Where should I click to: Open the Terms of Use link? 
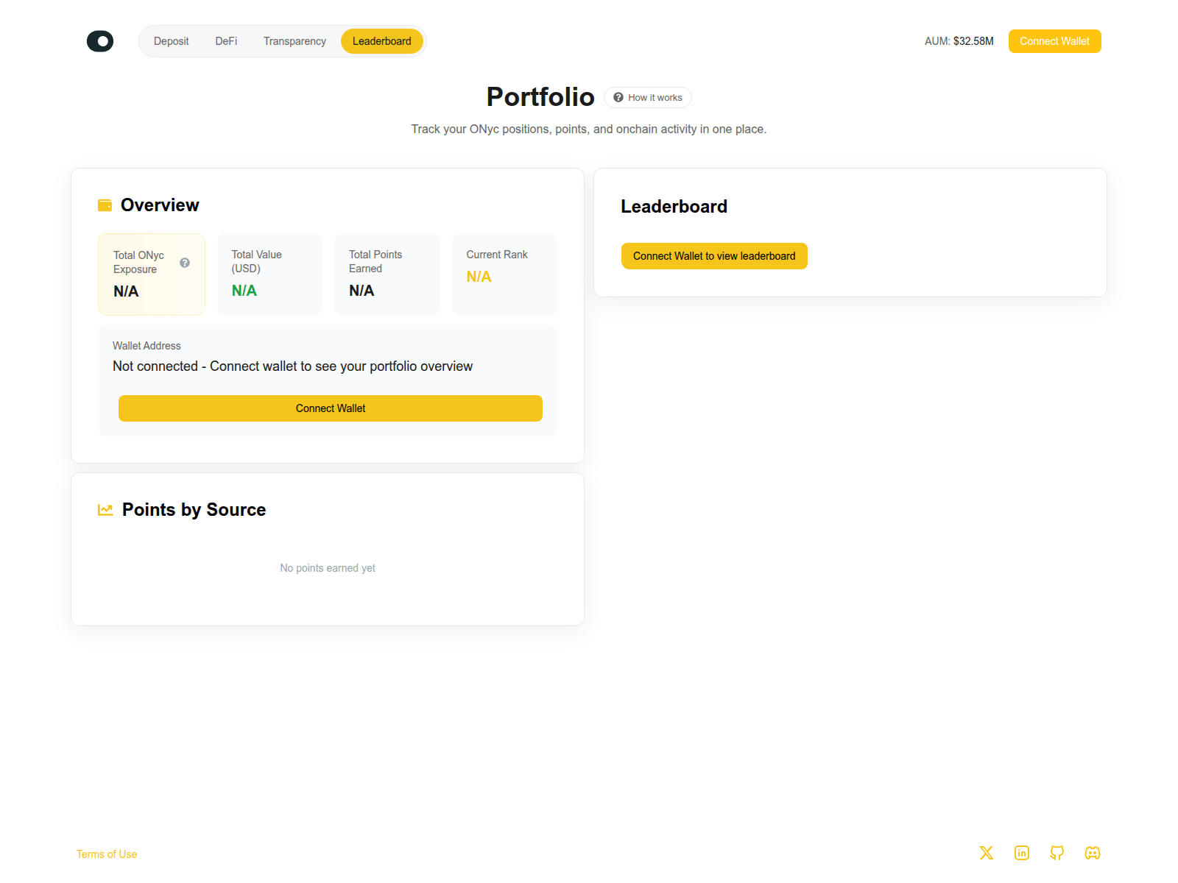tap(107, 854)
